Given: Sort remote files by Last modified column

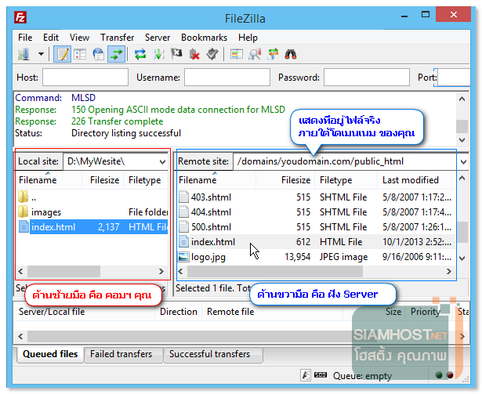Looking at the screenshot, I should (410, 180).
